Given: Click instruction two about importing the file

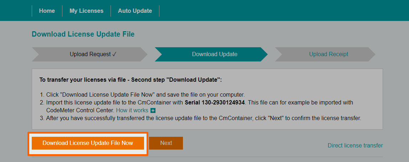Looking at the screenshot, I should pyautogui.click(x=114, y=102).
